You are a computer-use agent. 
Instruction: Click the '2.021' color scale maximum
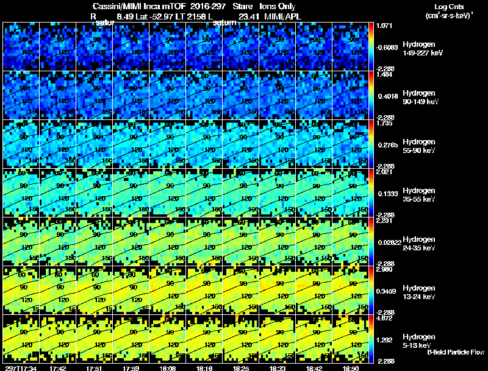(x=384, y=172)
